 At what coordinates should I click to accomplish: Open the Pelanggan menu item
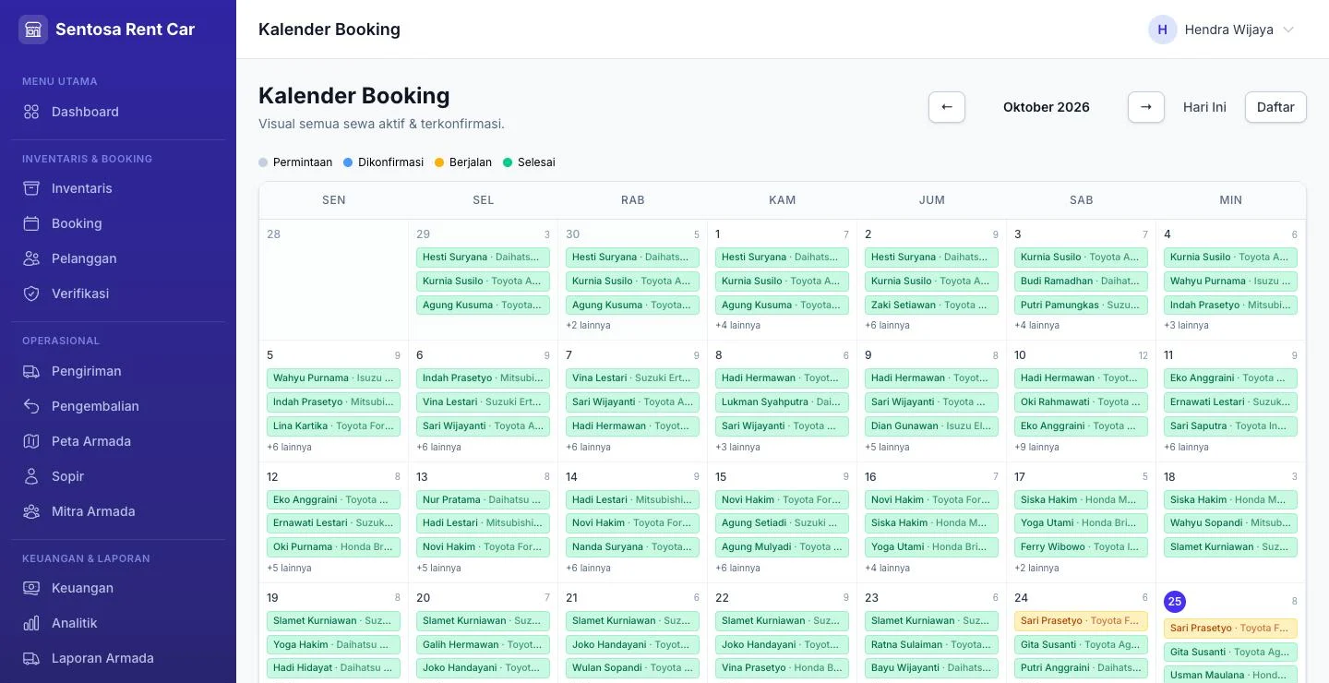pos(118,258)
